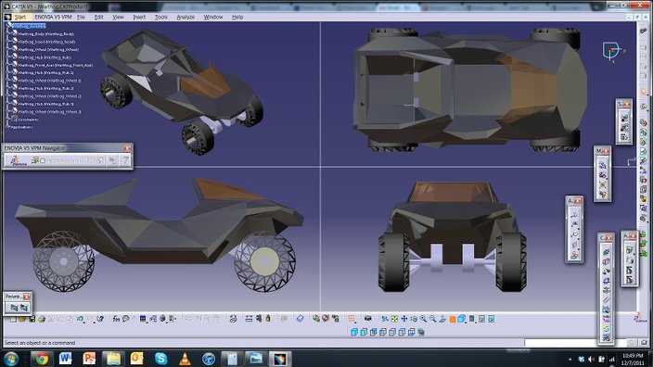
Task: Open the Formula (fx) tool
Action: click(x=116, y=319)
